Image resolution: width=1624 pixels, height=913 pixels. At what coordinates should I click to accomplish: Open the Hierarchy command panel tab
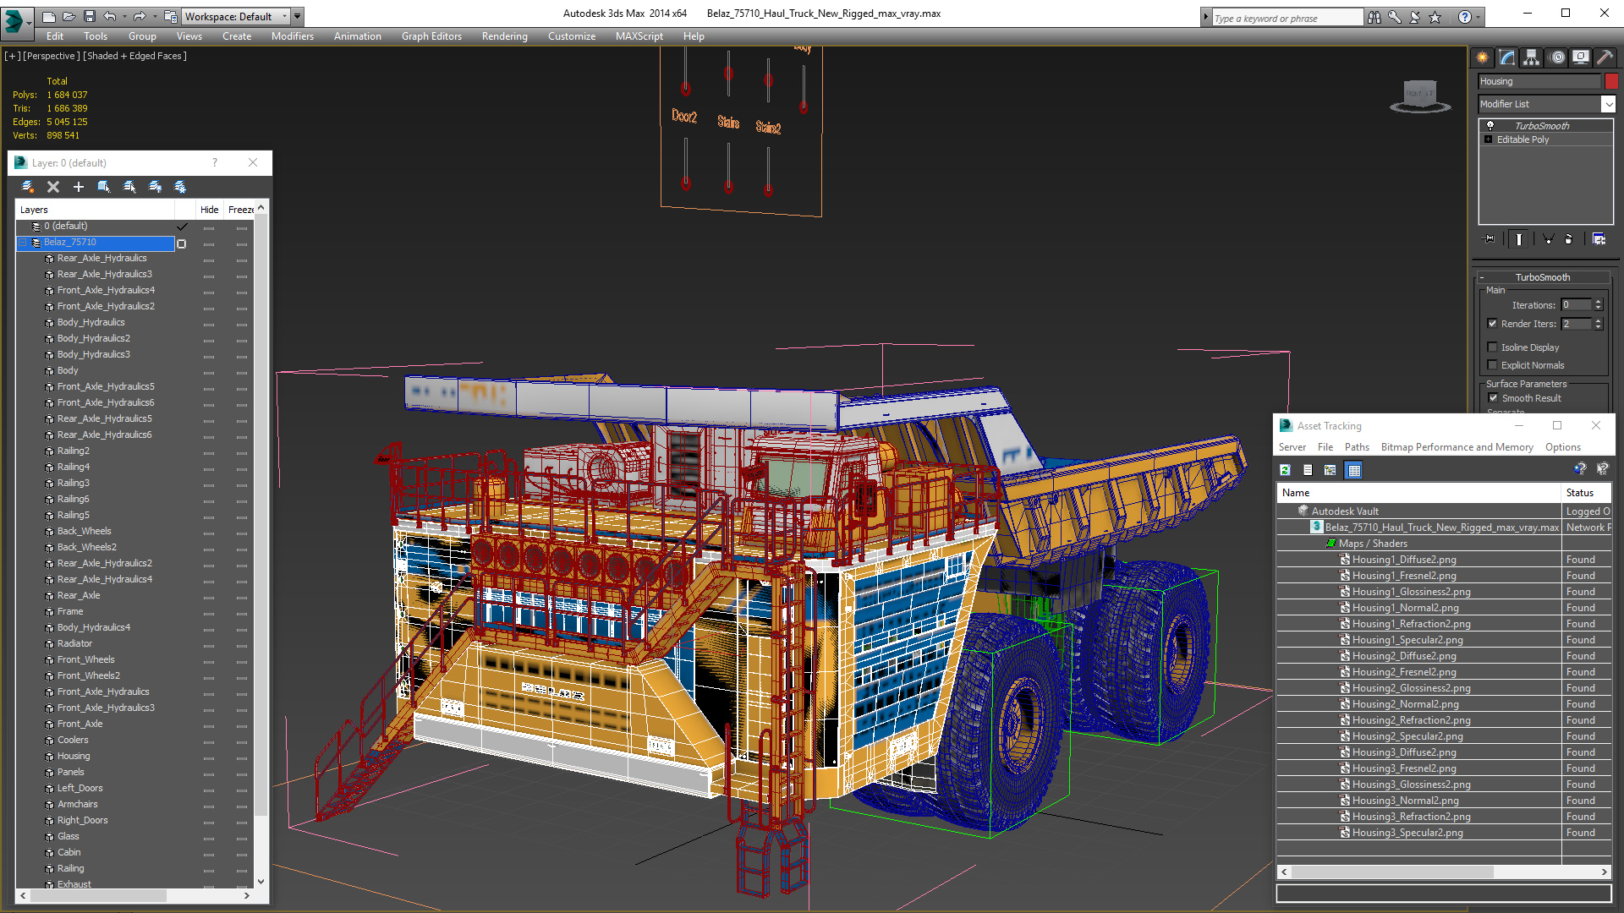[1532, 57]
